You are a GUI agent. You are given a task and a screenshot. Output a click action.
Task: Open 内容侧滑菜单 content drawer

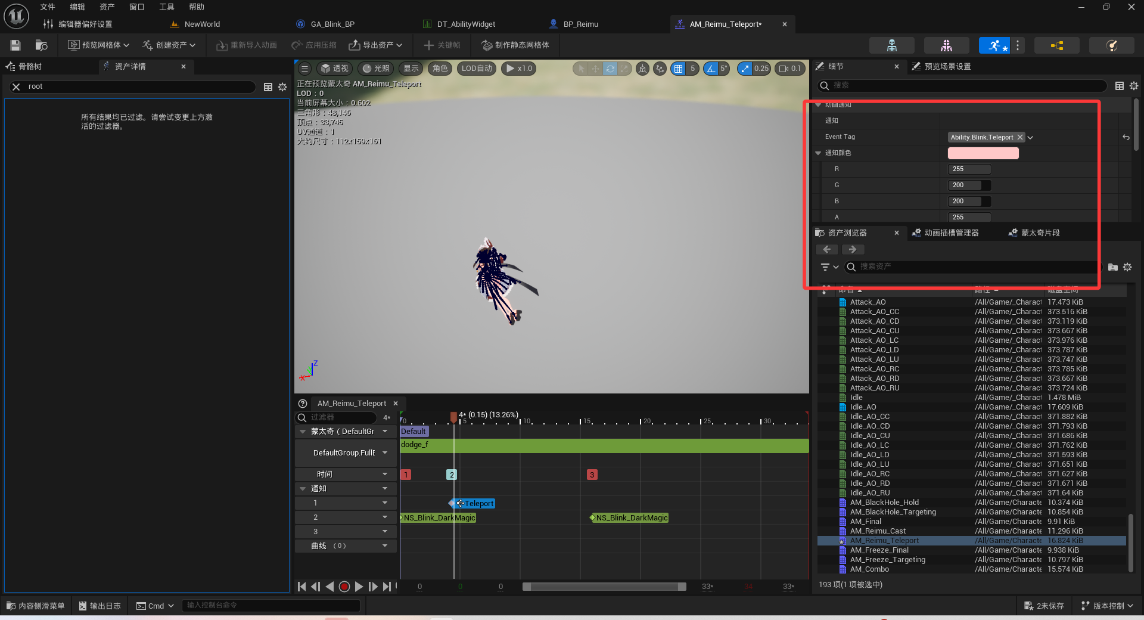pyautogui.click(x=36, y=606)
